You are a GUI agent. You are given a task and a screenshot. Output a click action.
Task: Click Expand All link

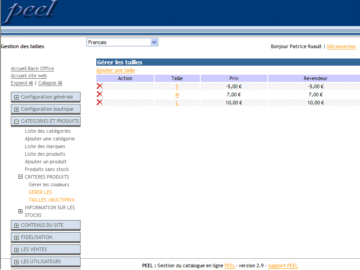tap(22, 83)
